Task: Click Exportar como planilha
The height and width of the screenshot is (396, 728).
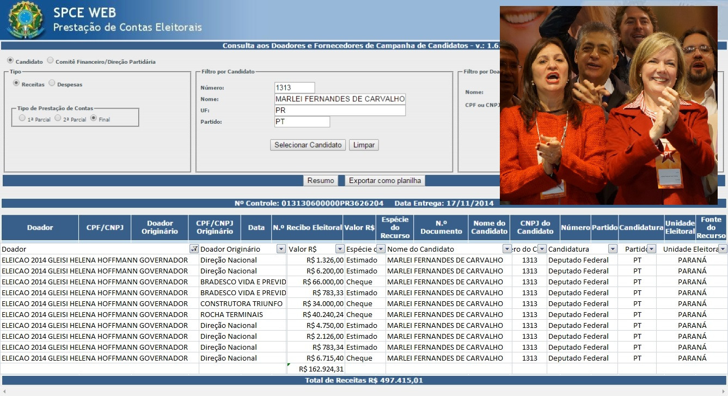Action: tap(385, 181)
